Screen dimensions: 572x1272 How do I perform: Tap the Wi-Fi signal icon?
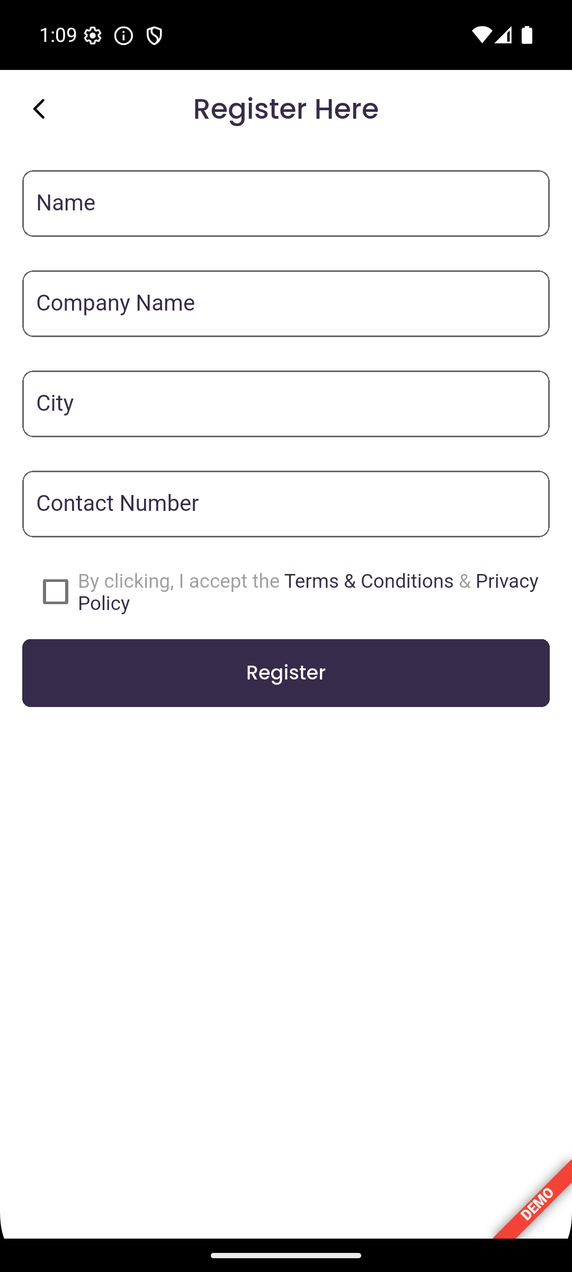coord(481,36)
